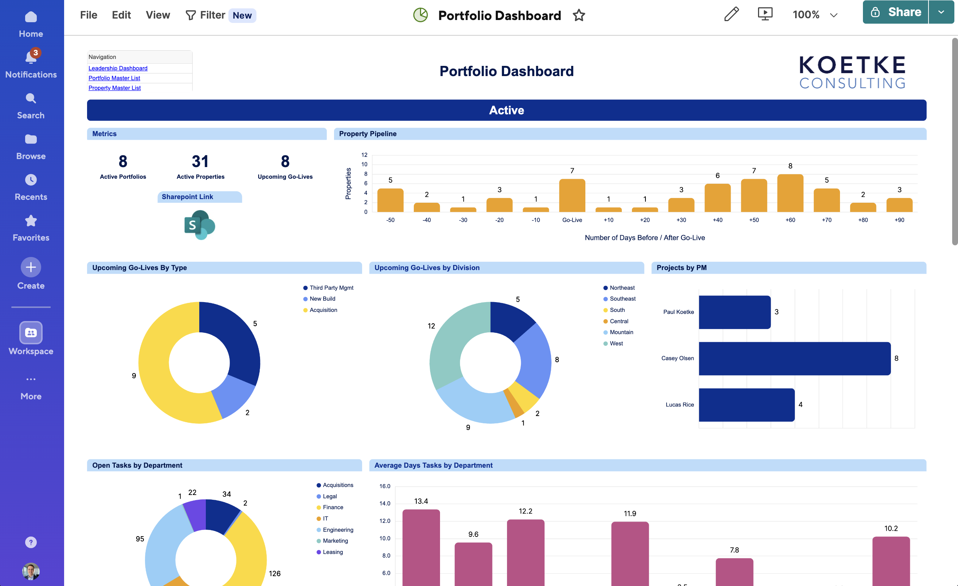Click the Create plus button
Viewport: 958px width, 586px height.
click(x=31, y=268)
